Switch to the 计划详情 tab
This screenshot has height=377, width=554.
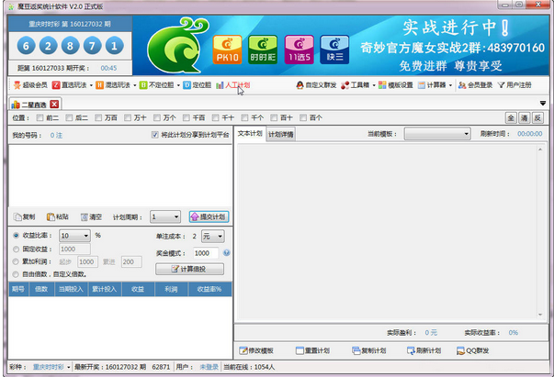coord(280,134)
